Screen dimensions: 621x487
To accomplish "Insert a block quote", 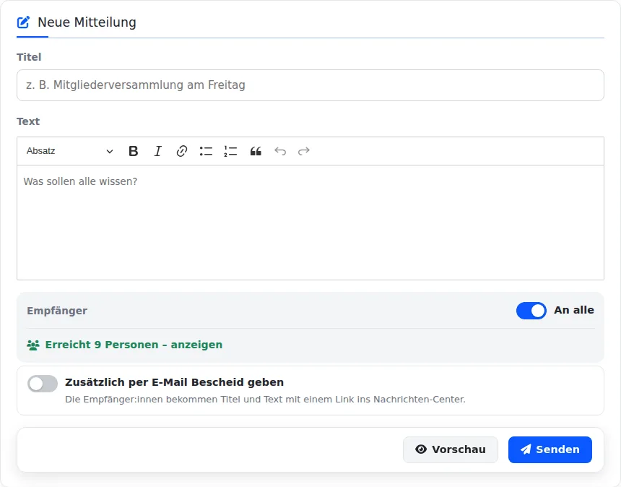I will coord(256,151).
